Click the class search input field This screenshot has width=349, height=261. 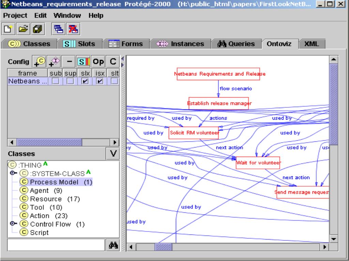point(56,245)
